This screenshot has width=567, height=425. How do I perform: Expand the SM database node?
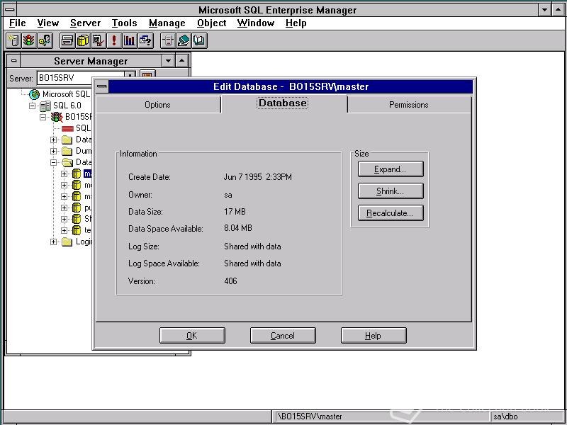click(x=64, y=219)
